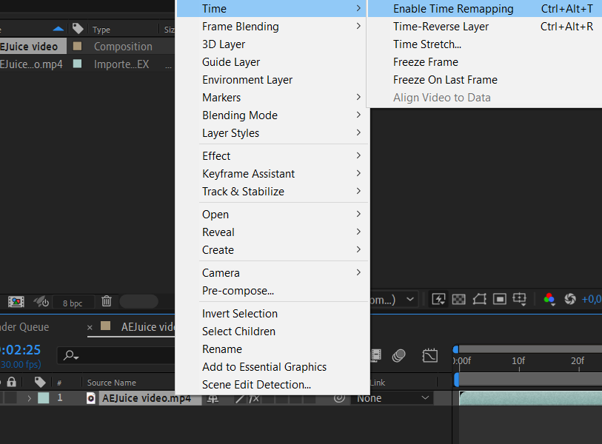The image size is (602, 444).
Task: Toggle the lock column switch in timeline header
Action: point(12,382)
